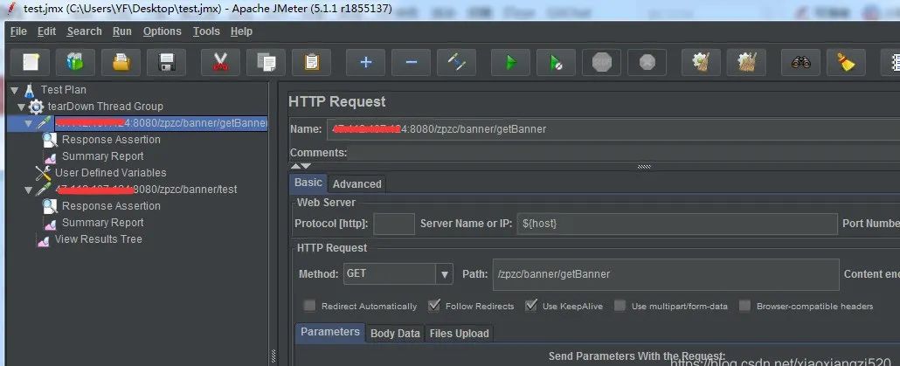Select the Basic tab
Screen dimensions: 900x366
pos(308,183)
